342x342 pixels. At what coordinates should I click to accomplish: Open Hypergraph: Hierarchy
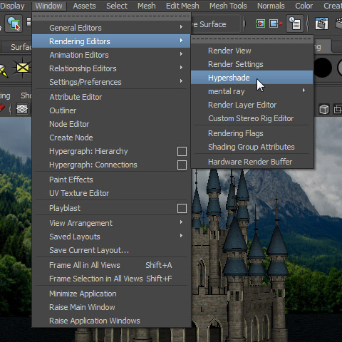[88, 151]
